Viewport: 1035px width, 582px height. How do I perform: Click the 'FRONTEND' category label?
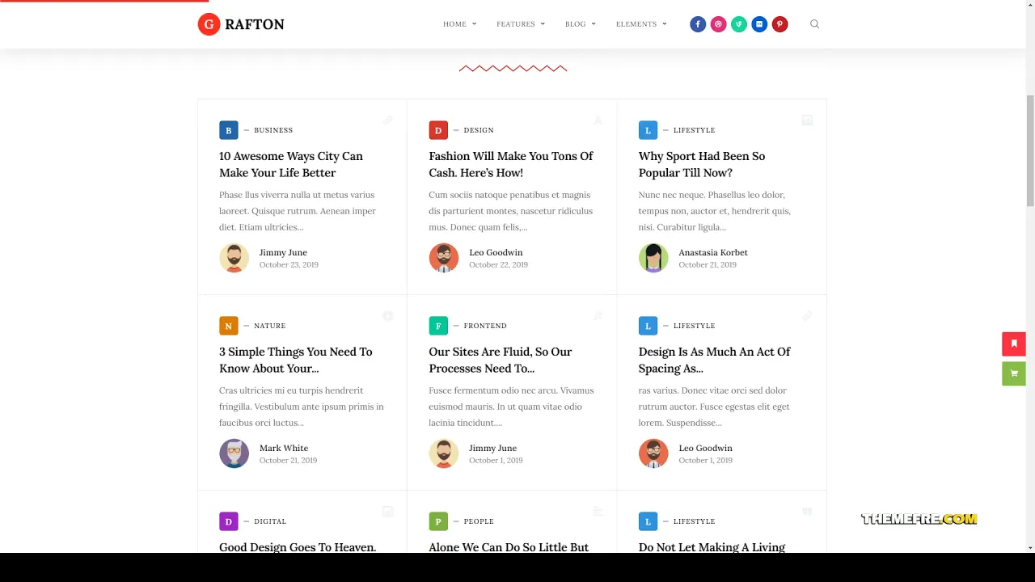(485, 326)
